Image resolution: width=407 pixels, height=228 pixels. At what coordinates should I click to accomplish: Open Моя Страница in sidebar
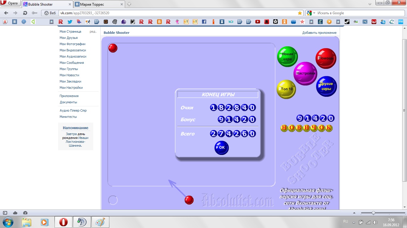[x=70, y=31]
